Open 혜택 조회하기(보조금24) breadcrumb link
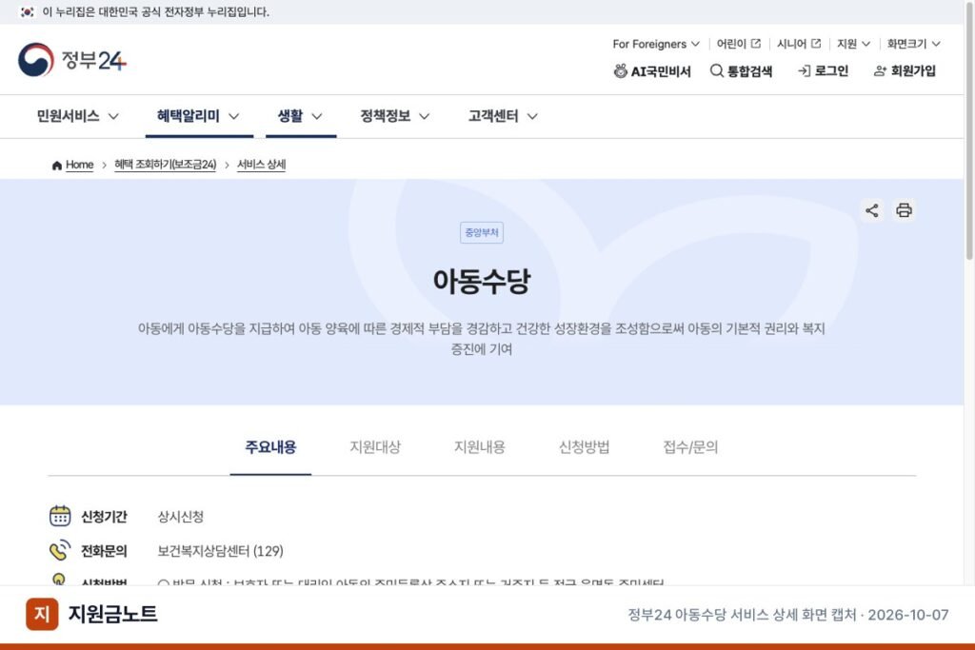This screenshot has width=975, height=650. point(166,165)
